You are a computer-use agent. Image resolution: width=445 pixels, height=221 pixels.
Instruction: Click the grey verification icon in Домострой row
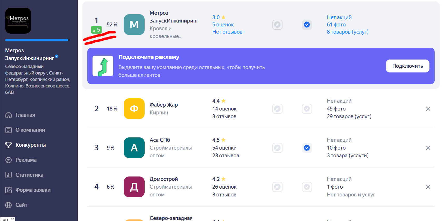tap(307, 187)
